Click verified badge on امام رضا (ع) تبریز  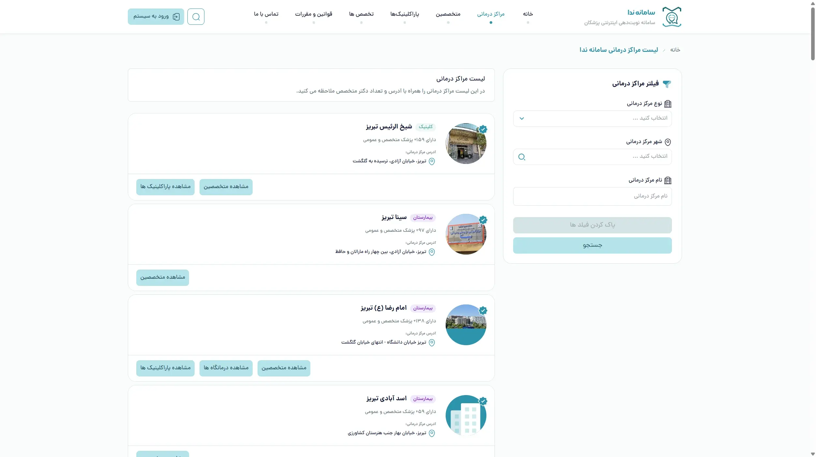tap(483, 311)
